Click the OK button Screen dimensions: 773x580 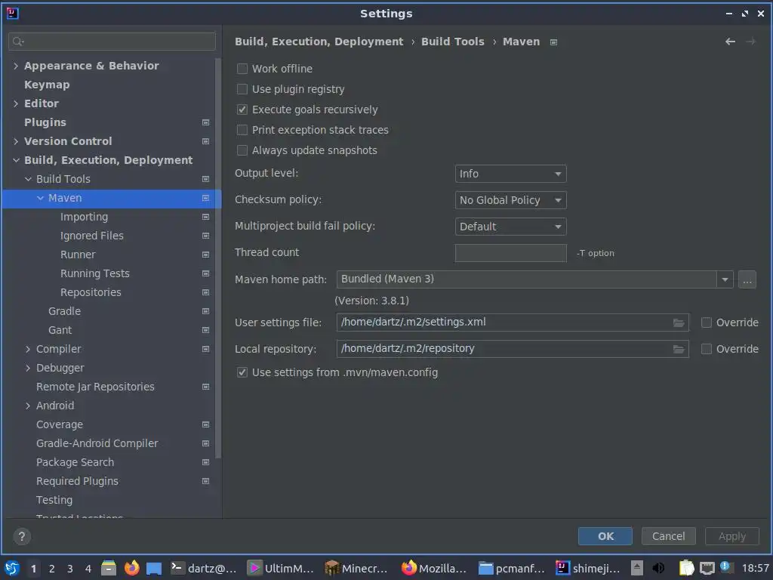(605, 536)
